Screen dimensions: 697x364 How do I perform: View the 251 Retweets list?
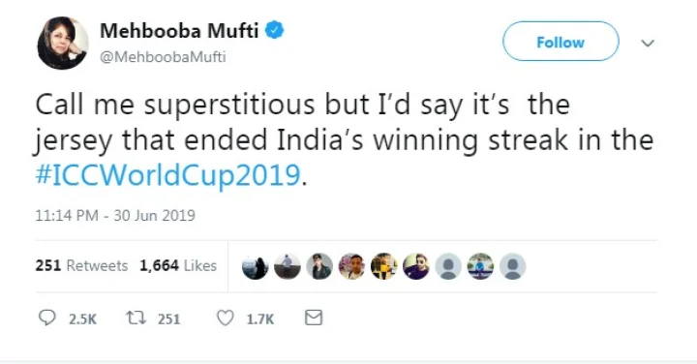pyautogui.click(x=81, y=265)
